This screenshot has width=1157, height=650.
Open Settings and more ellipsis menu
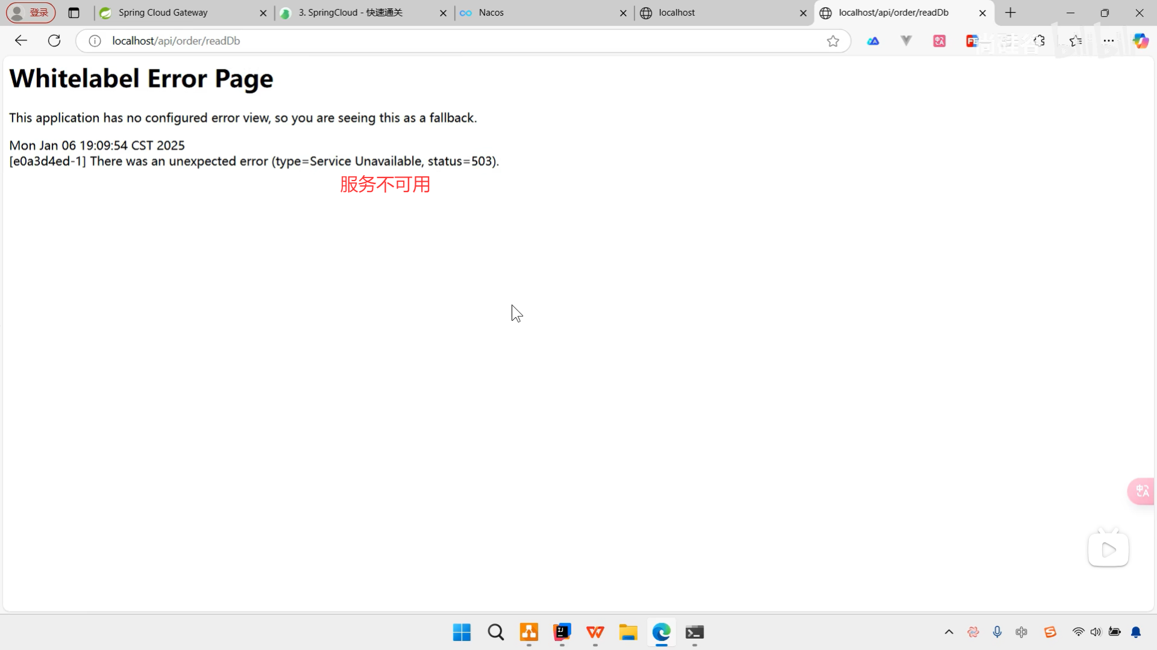pos(1108,41)
